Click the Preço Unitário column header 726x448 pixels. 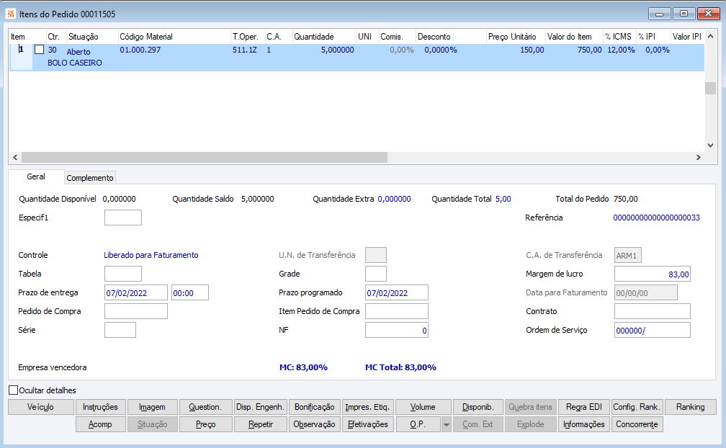(x=516, y=37)
